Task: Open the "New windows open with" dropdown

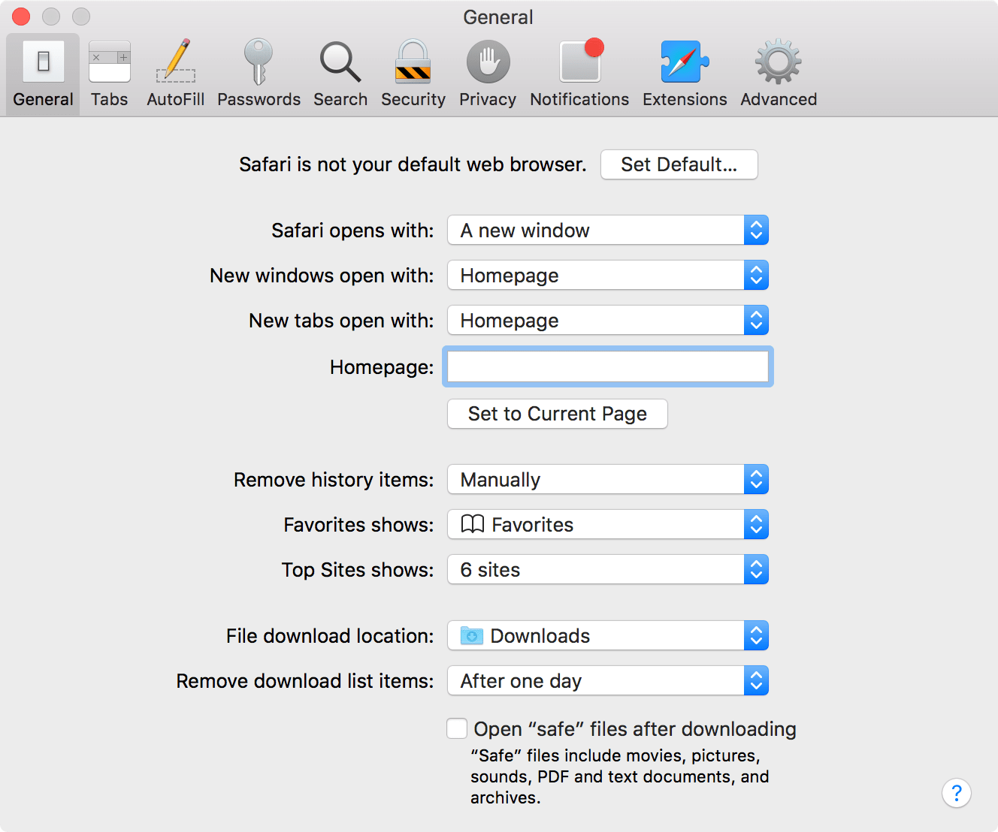Action: point(608,275)
